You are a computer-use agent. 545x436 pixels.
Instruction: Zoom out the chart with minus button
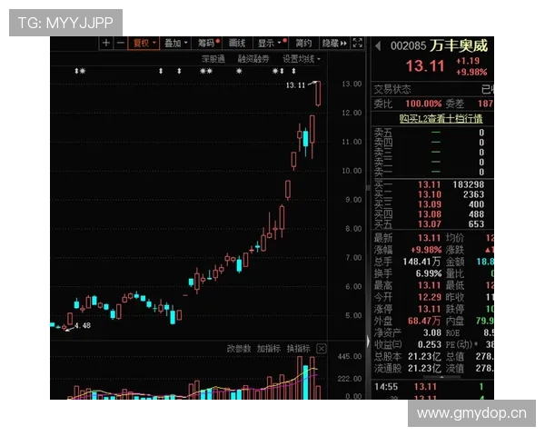click(121, 43)
